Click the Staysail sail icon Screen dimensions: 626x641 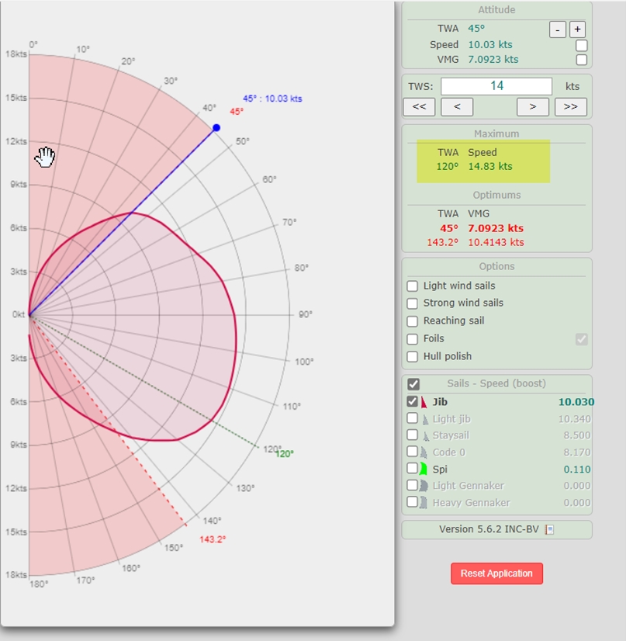coord(424,435)
